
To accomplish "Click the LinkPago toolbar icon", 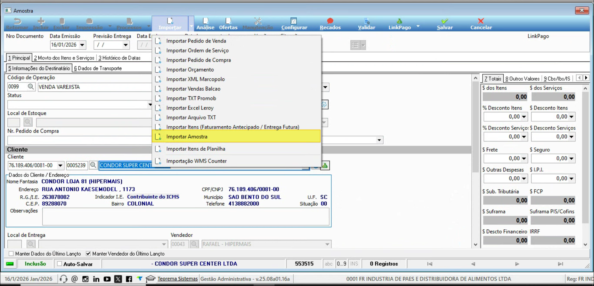I will pyautogui.click(x=399, y=21).
